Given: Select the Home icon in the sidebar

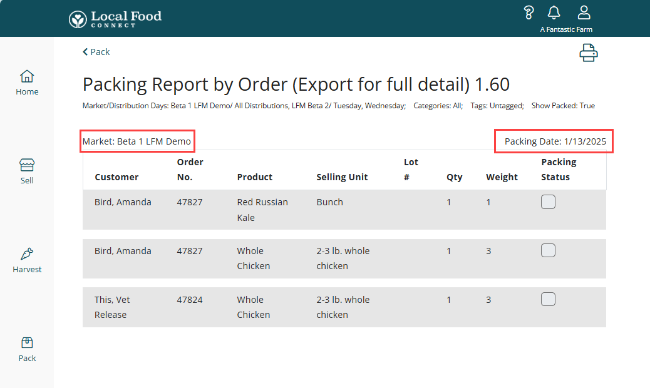Looking at the screenshot, I should tap(27, 81).
